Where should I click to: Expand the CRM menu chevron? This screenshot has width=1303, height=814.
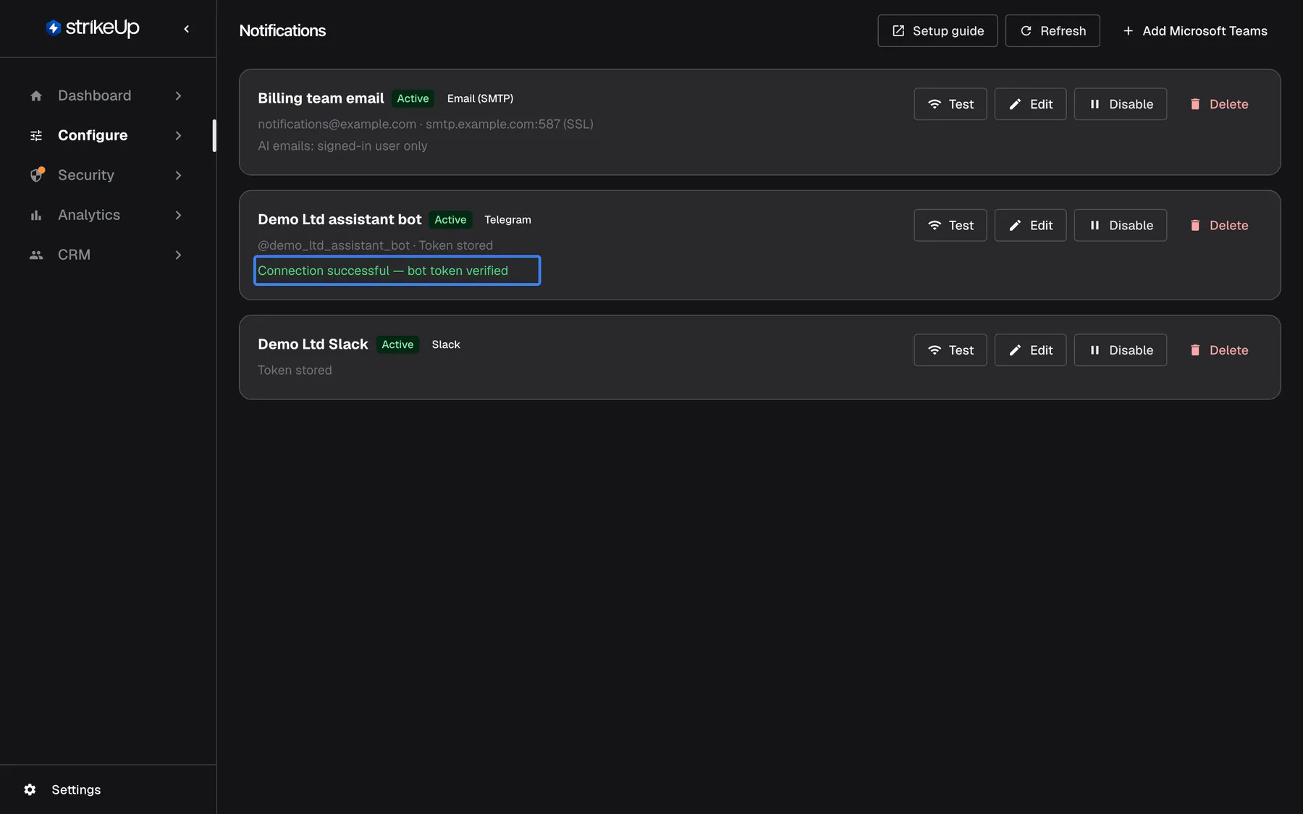tap(178, 255)
